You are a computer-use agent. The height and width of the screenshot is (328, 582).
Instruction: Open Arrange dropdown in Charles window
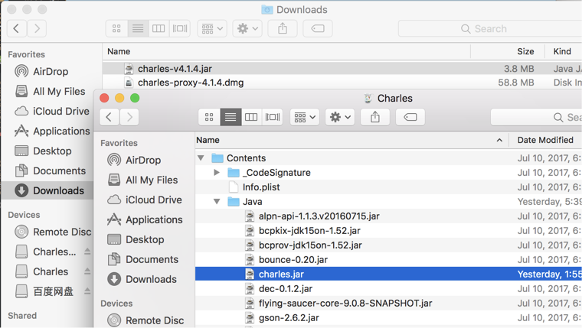304,117
